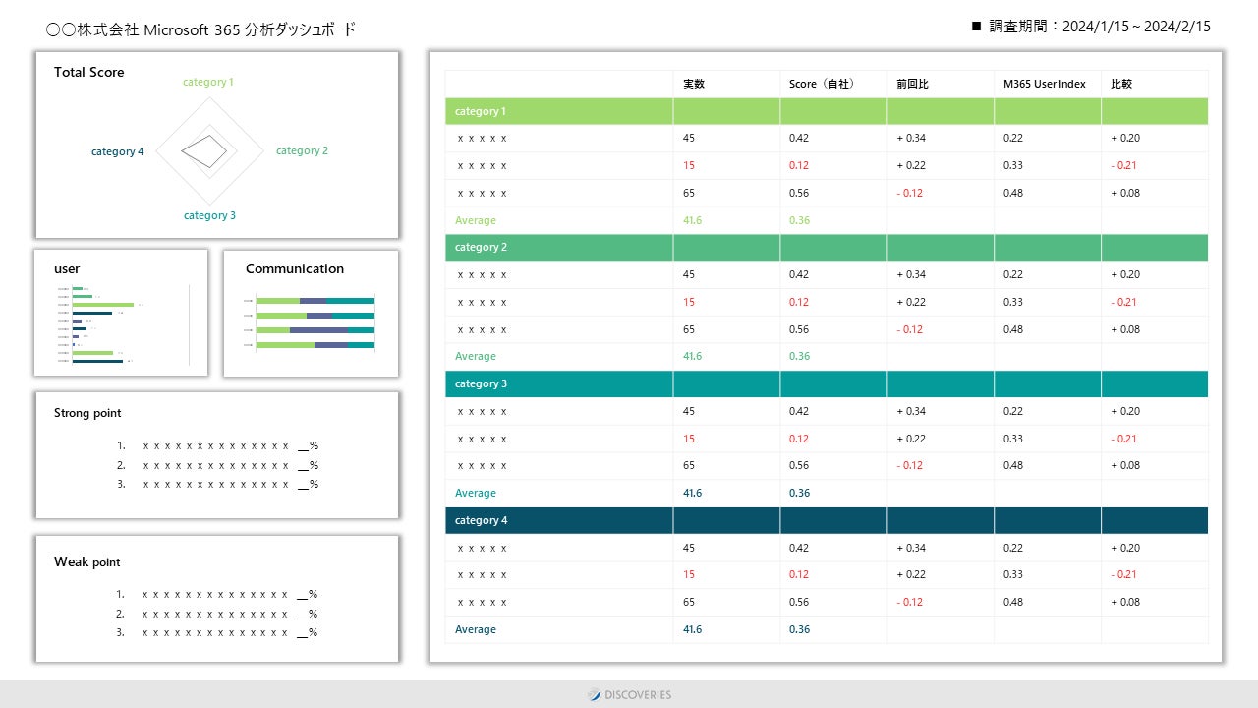
Task: Click the user panel heading
Action: [67, 268]
